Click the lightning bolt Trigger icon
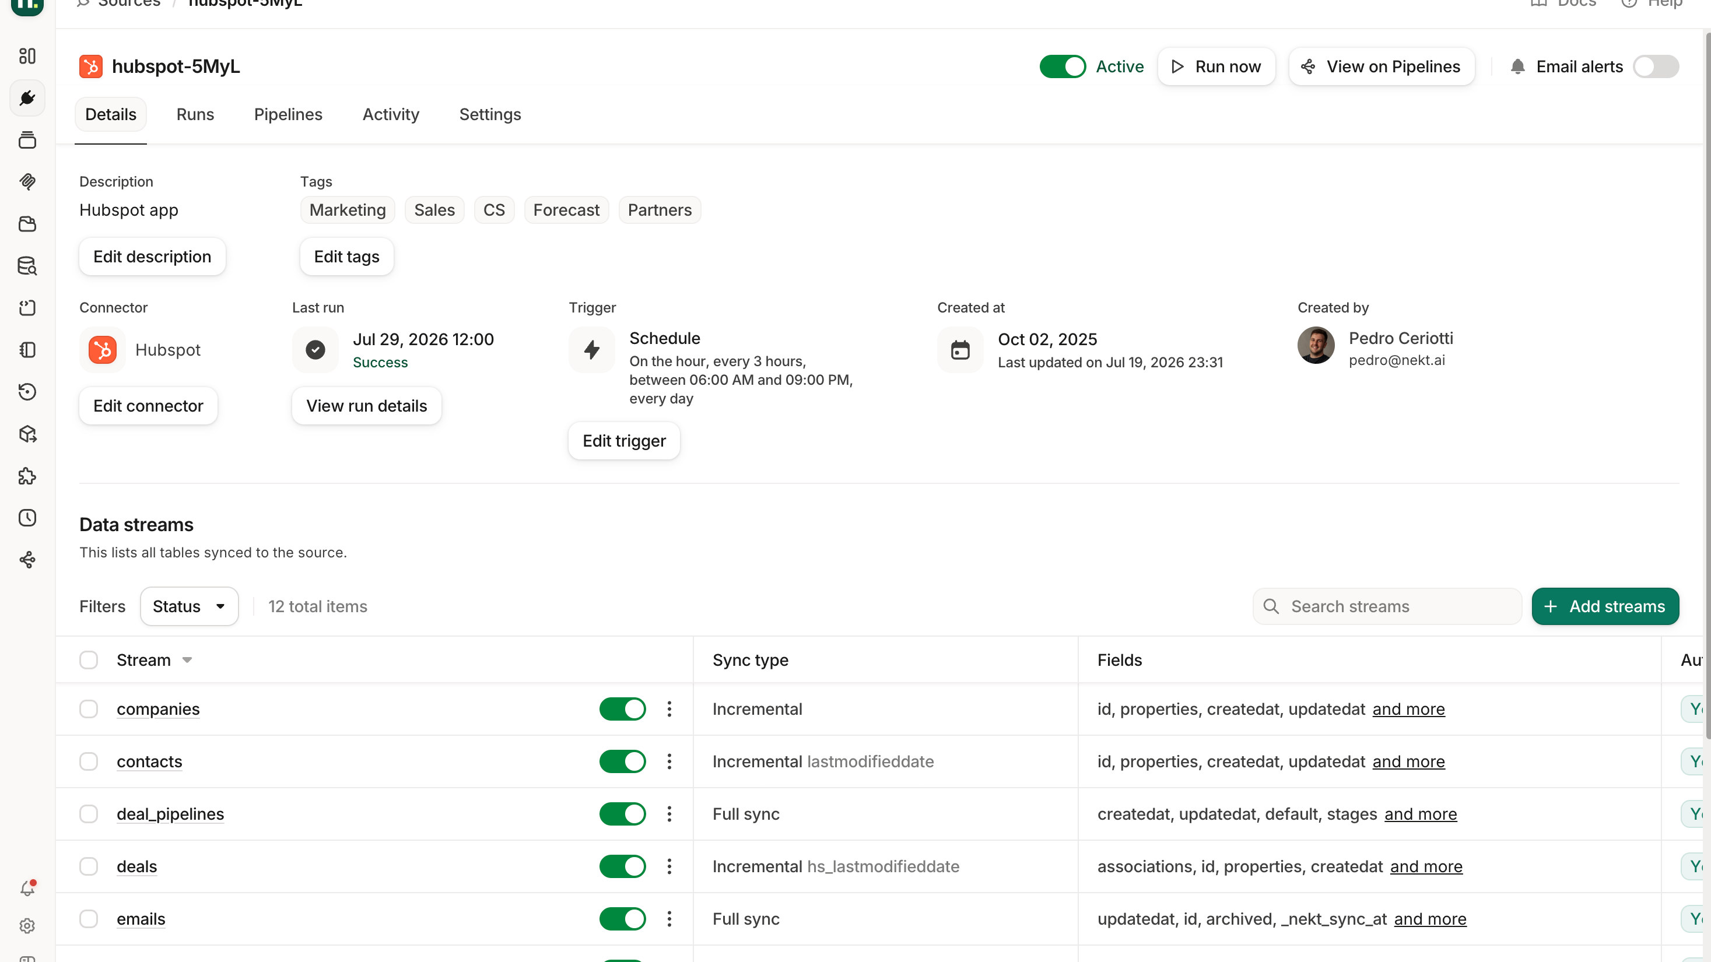The width and height of the screenshot is (1711, 962). point(592,350)
